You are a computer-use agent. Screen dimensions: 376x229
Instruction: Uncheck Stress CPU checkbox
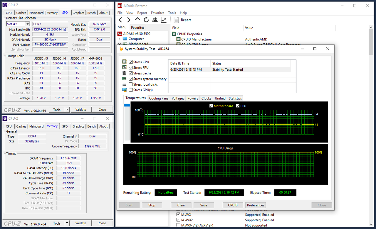tap(131, 62)
